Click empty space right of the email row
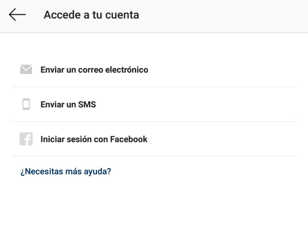Viewport: 308px width, 225px height. (x=222, y=69)
